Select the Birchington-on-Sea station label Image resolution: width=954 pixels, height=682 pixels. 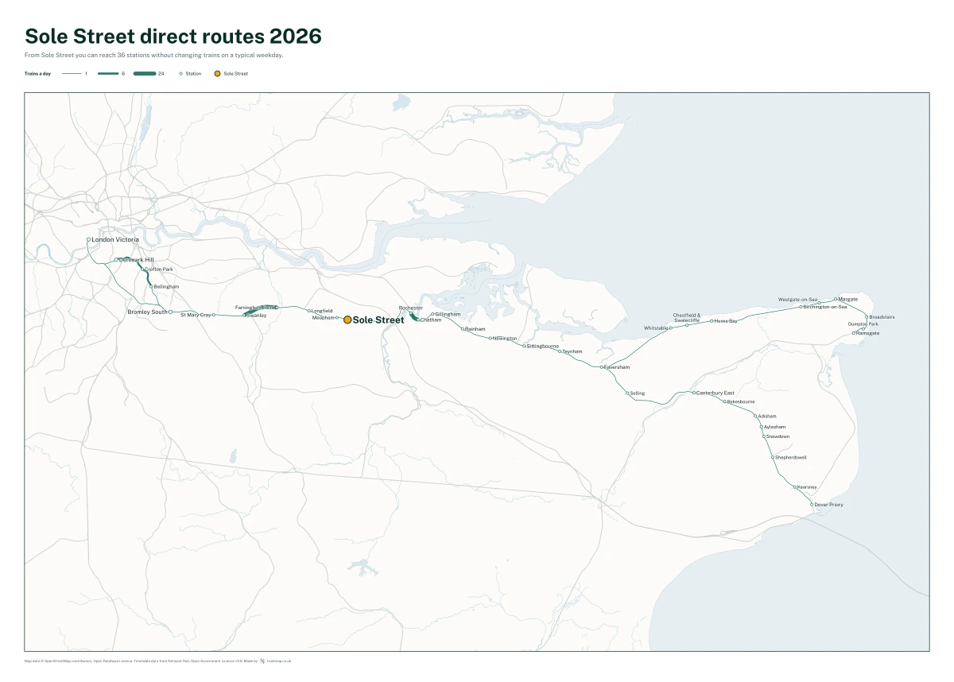(x=825, y=306)
